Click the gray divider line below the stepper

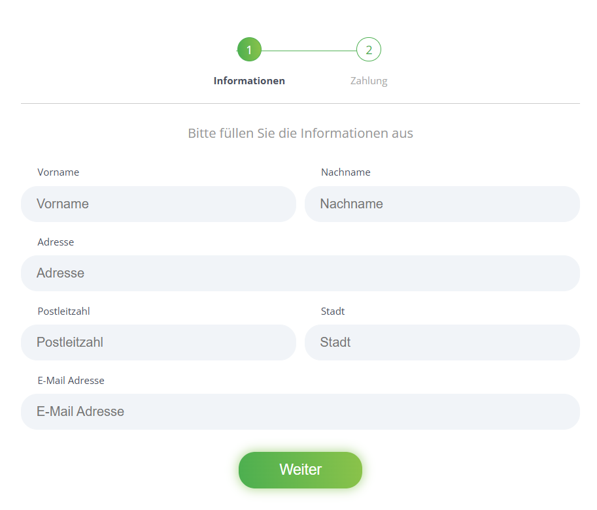300,103
